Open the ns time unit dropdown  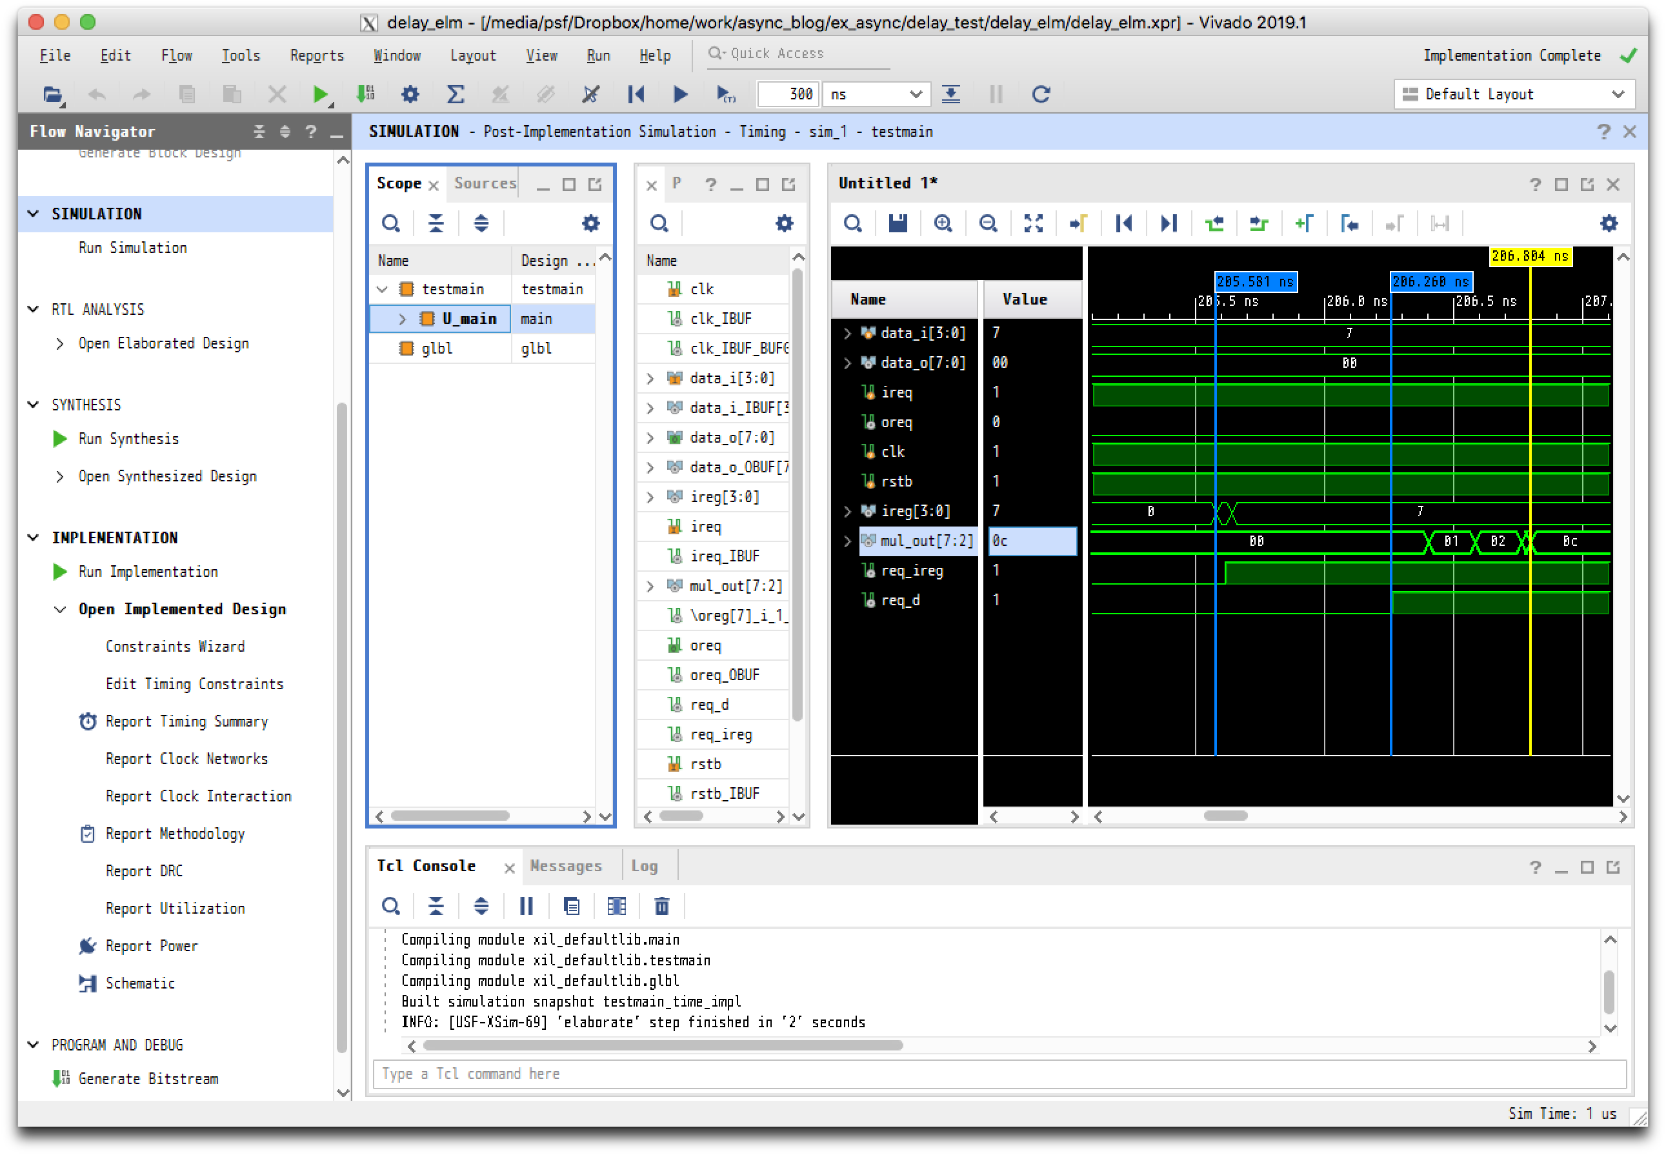(x=876, y=94)
